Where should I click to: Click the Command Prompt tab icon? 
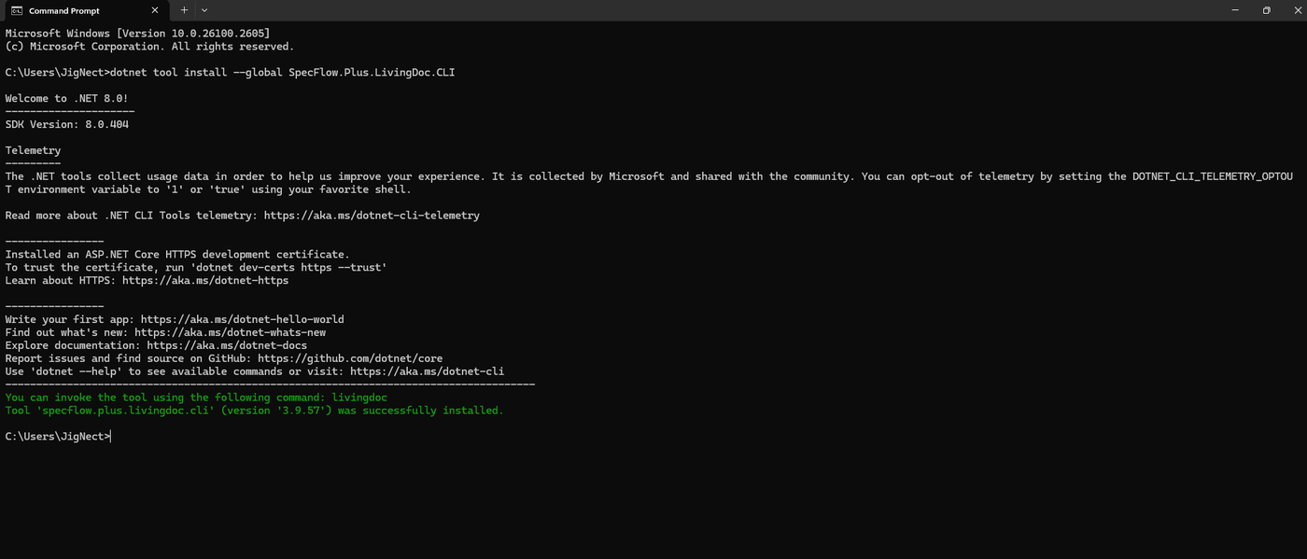pos(17,10)
